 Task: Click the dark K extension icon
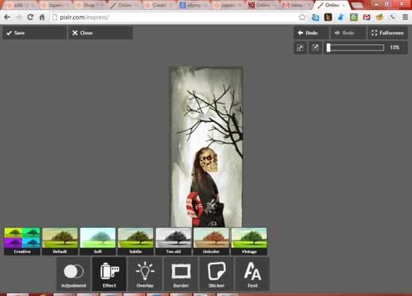pos(328,17)
